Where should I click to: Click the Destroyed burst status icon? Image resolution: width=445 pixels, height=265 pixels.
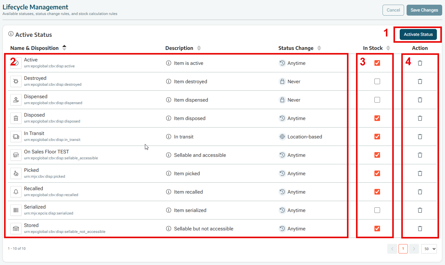click(16, 81)
